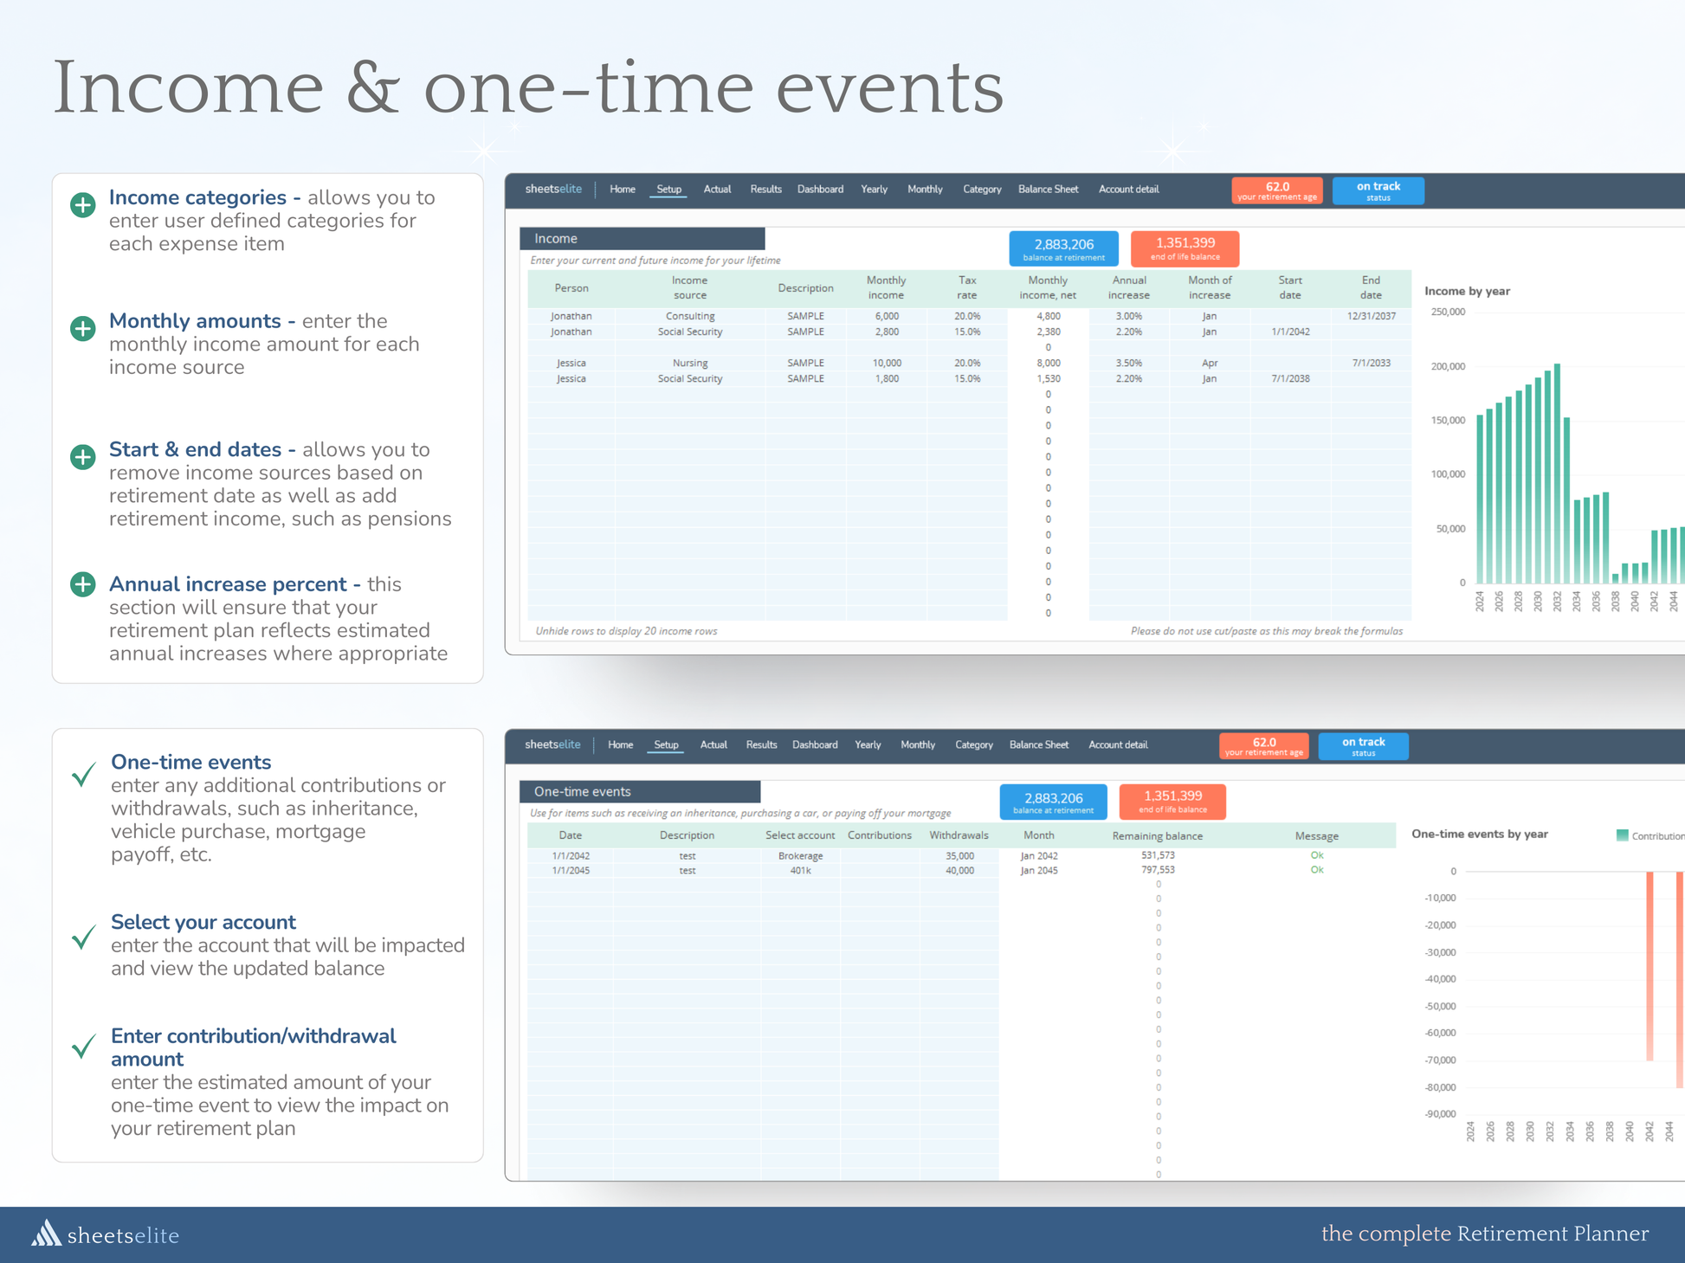Screen dimensions: 1685x1263
Task: Select the 12/31/2037 end date cell
Action: click(1371, 316)
